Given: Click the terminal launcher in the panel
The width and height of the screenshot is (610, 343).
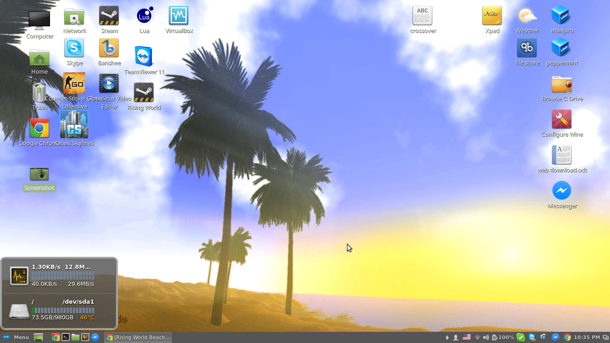Looking at the screenshot, I should tap(66, 338).
